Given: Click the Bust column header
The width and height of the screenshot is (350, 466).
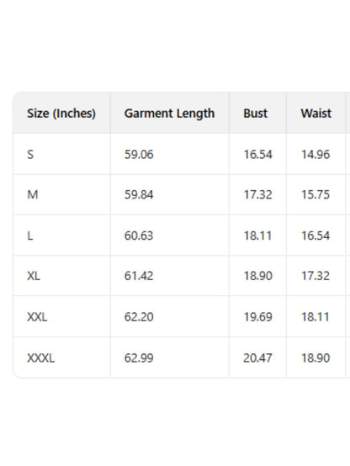Looking at the screenshot, I should [255, 114].
